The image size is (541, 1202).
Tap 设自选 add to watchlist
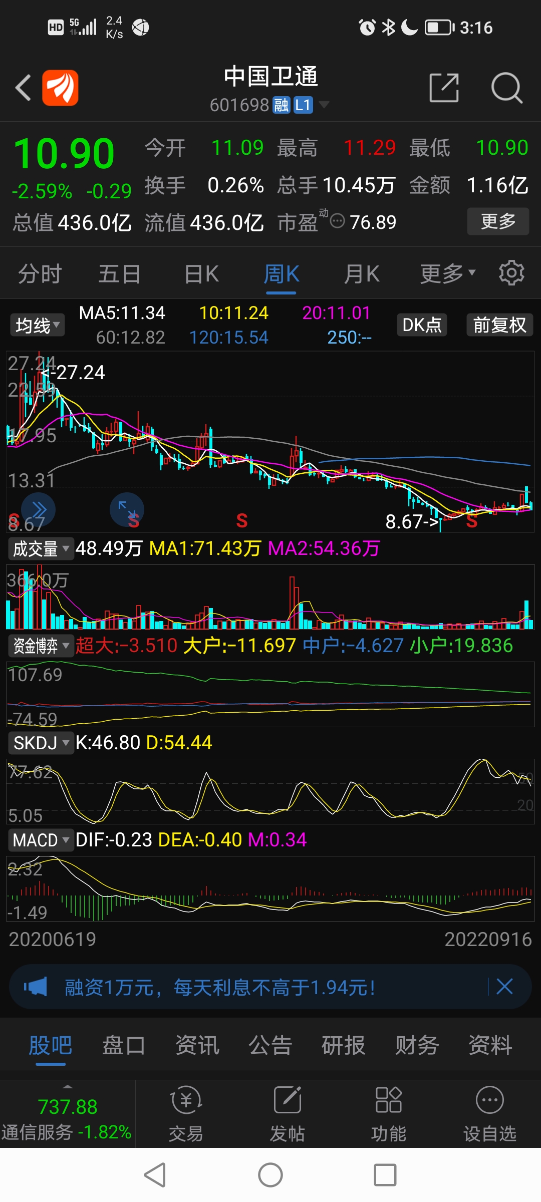coord(490,1114)
